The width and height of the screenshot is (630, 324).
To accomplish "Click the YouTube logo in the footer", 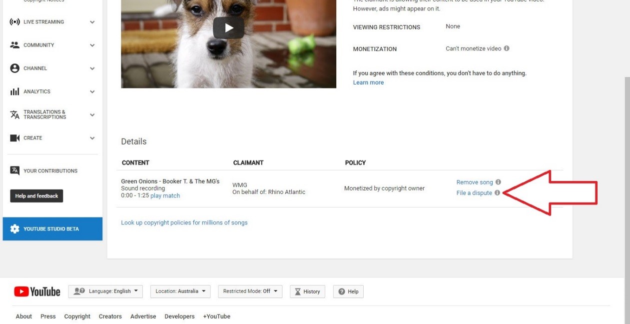I will (x=37, y=291).
